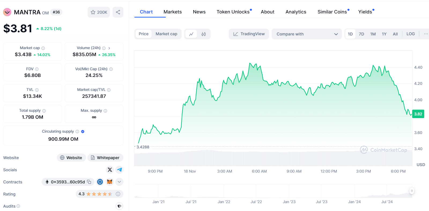The image size is (429, 211).
Task: Open the Telegram social link
Action: [x=119, y=170]
